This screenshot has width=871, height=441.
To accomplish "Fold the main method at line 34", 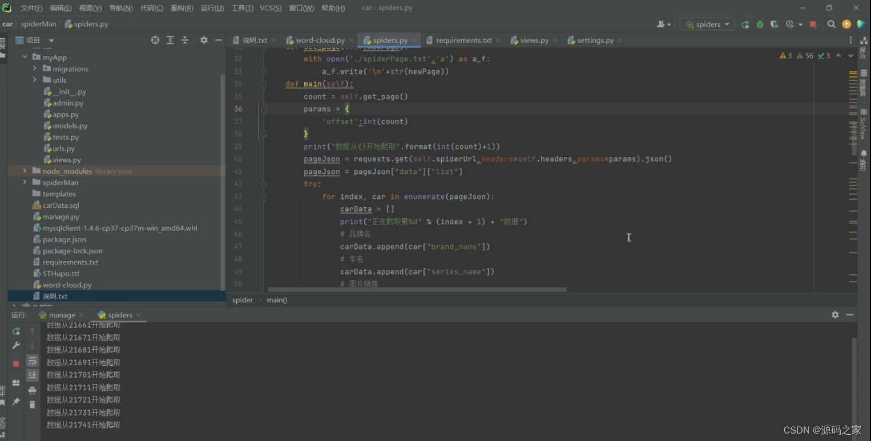I will pyautogui.click(x=264, y=84).
